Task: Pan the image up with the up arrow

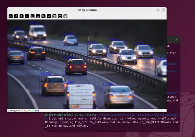Action: 22,16
